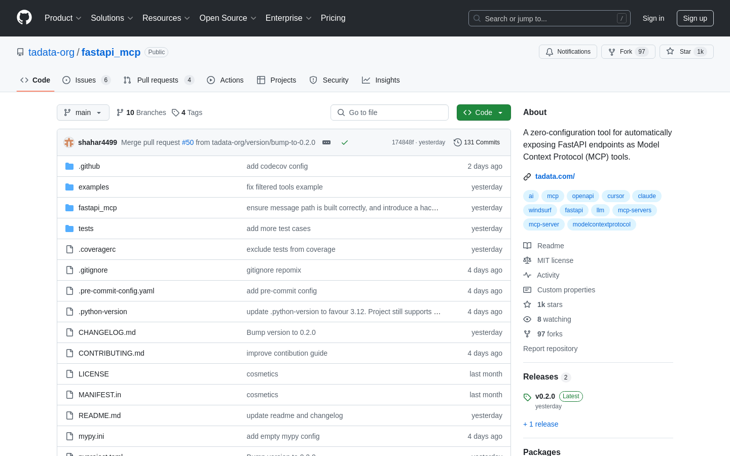Click the star icon in Star button
730x456 pixels.
pos(670,52)
